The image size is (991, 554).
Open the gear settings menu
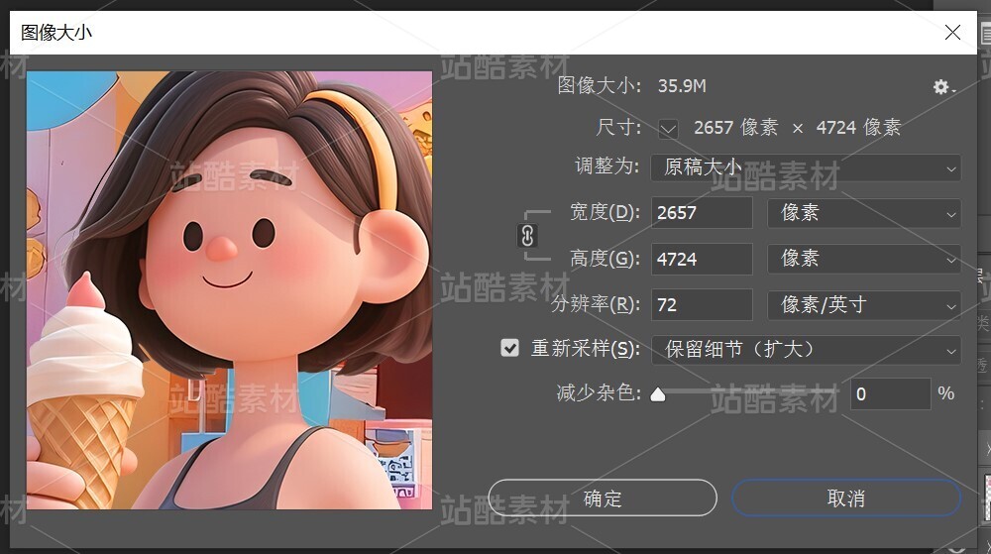(x=943, y=87)
